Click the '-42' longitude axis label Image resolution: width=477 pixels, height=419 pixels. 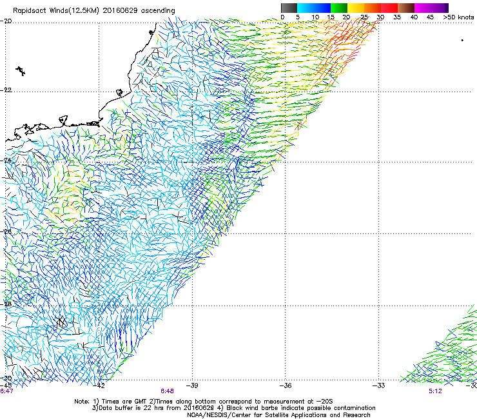(x=99, y=385)
